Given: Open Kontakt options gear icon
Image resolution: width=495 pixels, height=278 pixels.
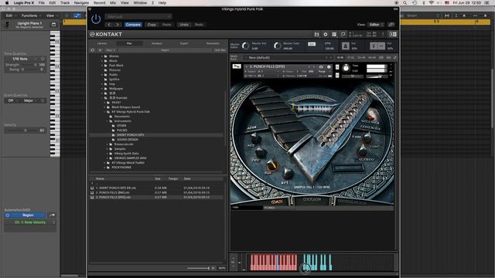Looking at the screenshot, I should pyautogui.click(x=326, y=34).
